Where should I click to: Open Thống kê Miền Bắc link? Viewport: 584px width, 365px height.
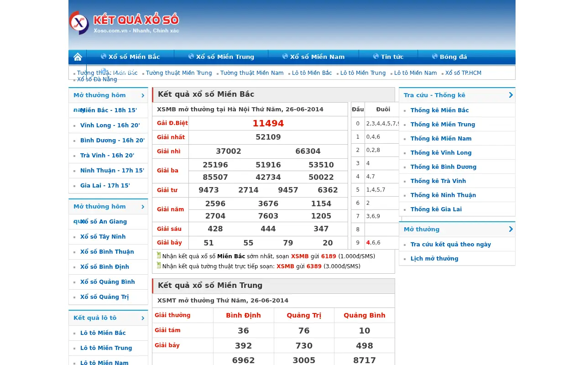[440, 110]
